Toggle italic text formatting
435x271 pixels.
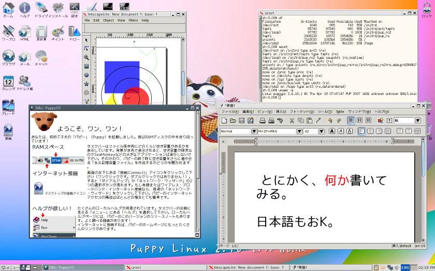coord(341,131)
